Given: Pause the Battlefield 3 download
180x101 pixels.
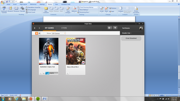Looking at the screenshot, I should tap(44, 73).
